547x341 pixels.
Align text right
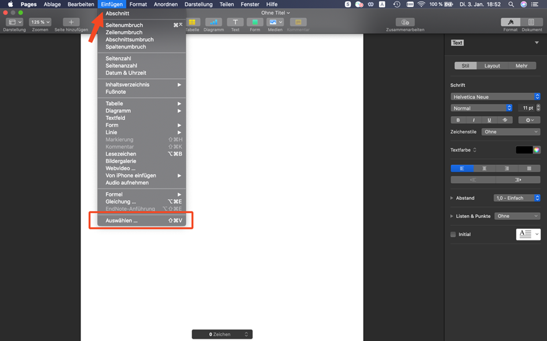point(506,168)
